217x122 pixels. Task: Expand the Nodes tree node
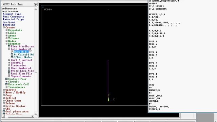tap(6, 41)
